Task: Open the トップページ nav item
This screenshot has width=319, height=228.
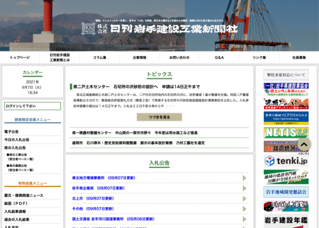Action: (20, 57)
